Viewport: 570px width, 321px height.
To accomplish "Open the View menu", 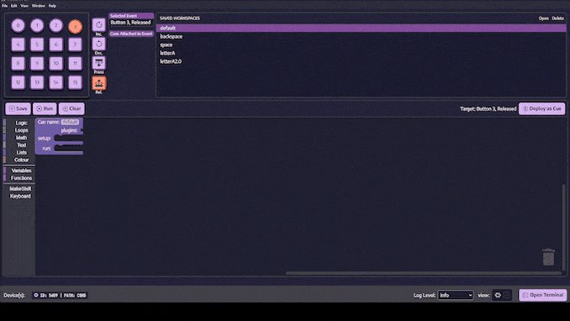I will [24, 6].
